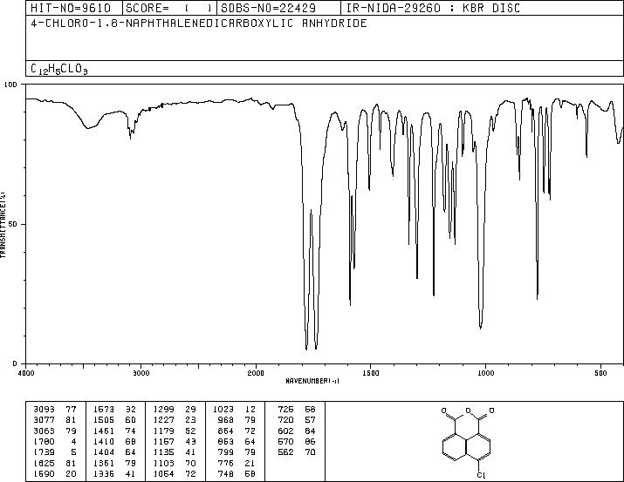The image size is (624, 482).
Task: Click the naphthalene ring structure drawing
Action: pyautogui.click(x=466, y=447)
